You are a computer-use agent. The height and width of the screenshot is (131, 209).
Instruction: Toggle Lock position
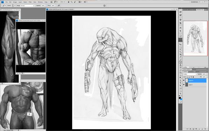coord(191,77)
